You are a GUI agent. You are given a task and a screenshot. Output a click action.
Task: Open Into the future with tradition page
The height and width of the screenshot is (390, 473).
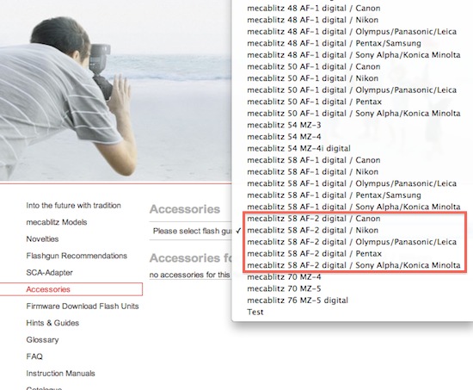pyautogui.click(x=74, y=206)
